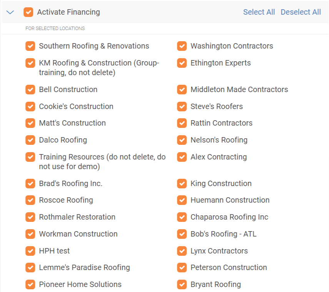Uncheck the Training Resources location

click(30, 157)
